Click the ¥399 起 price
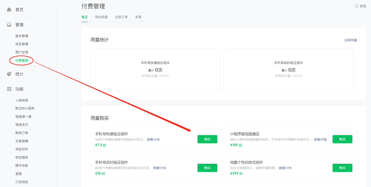The image size is (371, 187). click(236, 174)
